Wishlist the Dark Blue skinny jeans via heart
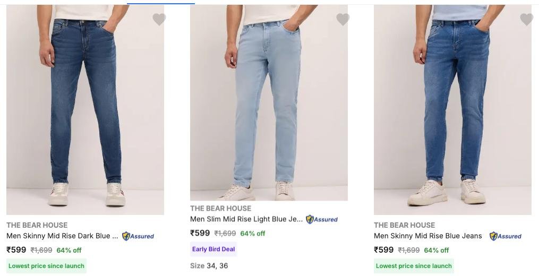 point(159,19)
